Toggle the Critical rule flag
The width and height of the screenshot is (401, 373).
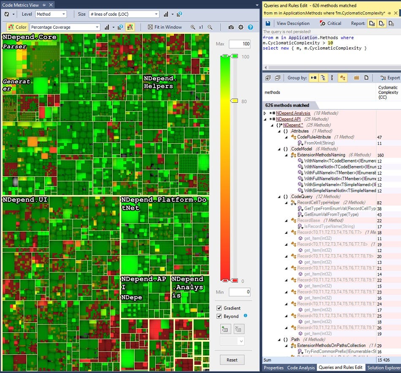tap(332, 23)
